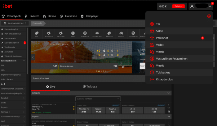Click the ibet logo

point(8,6)
